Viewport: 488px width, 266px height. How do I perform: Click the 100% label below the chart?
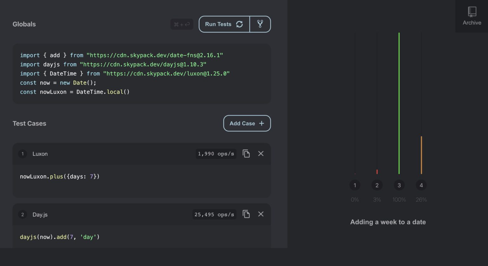click(399, 199)
